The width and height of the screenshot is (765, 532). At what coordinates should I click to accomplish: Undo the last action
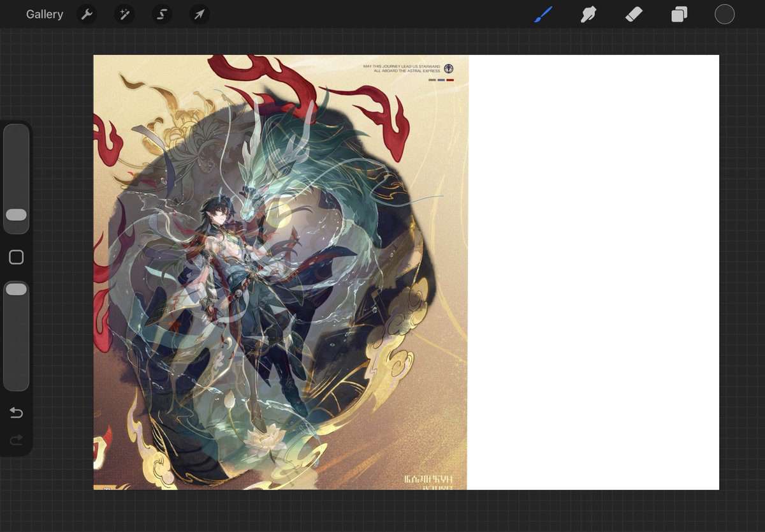[x=17, y=413]
